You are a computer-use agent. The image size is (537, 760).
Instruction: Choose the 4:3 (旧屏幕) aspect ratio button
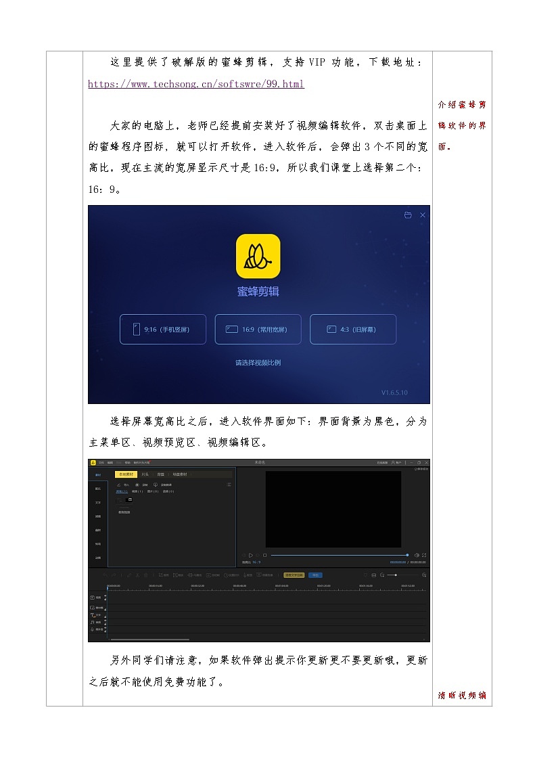pyautogui.click(x=353, y=330)
